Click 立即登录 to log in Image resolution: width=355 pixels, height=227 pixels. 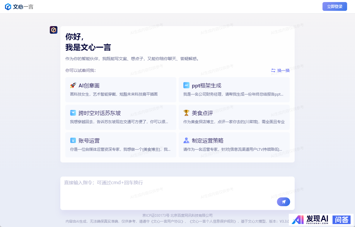click(x=334, y=6)
